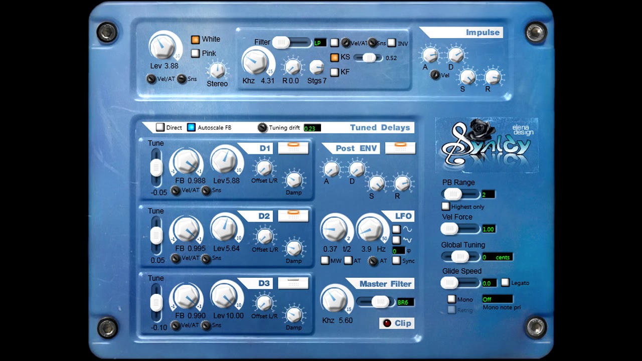Click the Impulse D decay knob
This screenshot has width=642, height=361.
point(456,55)
